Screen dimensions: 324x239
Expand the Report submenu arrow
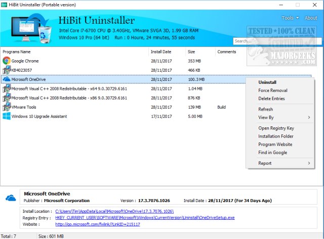[309, 163]
